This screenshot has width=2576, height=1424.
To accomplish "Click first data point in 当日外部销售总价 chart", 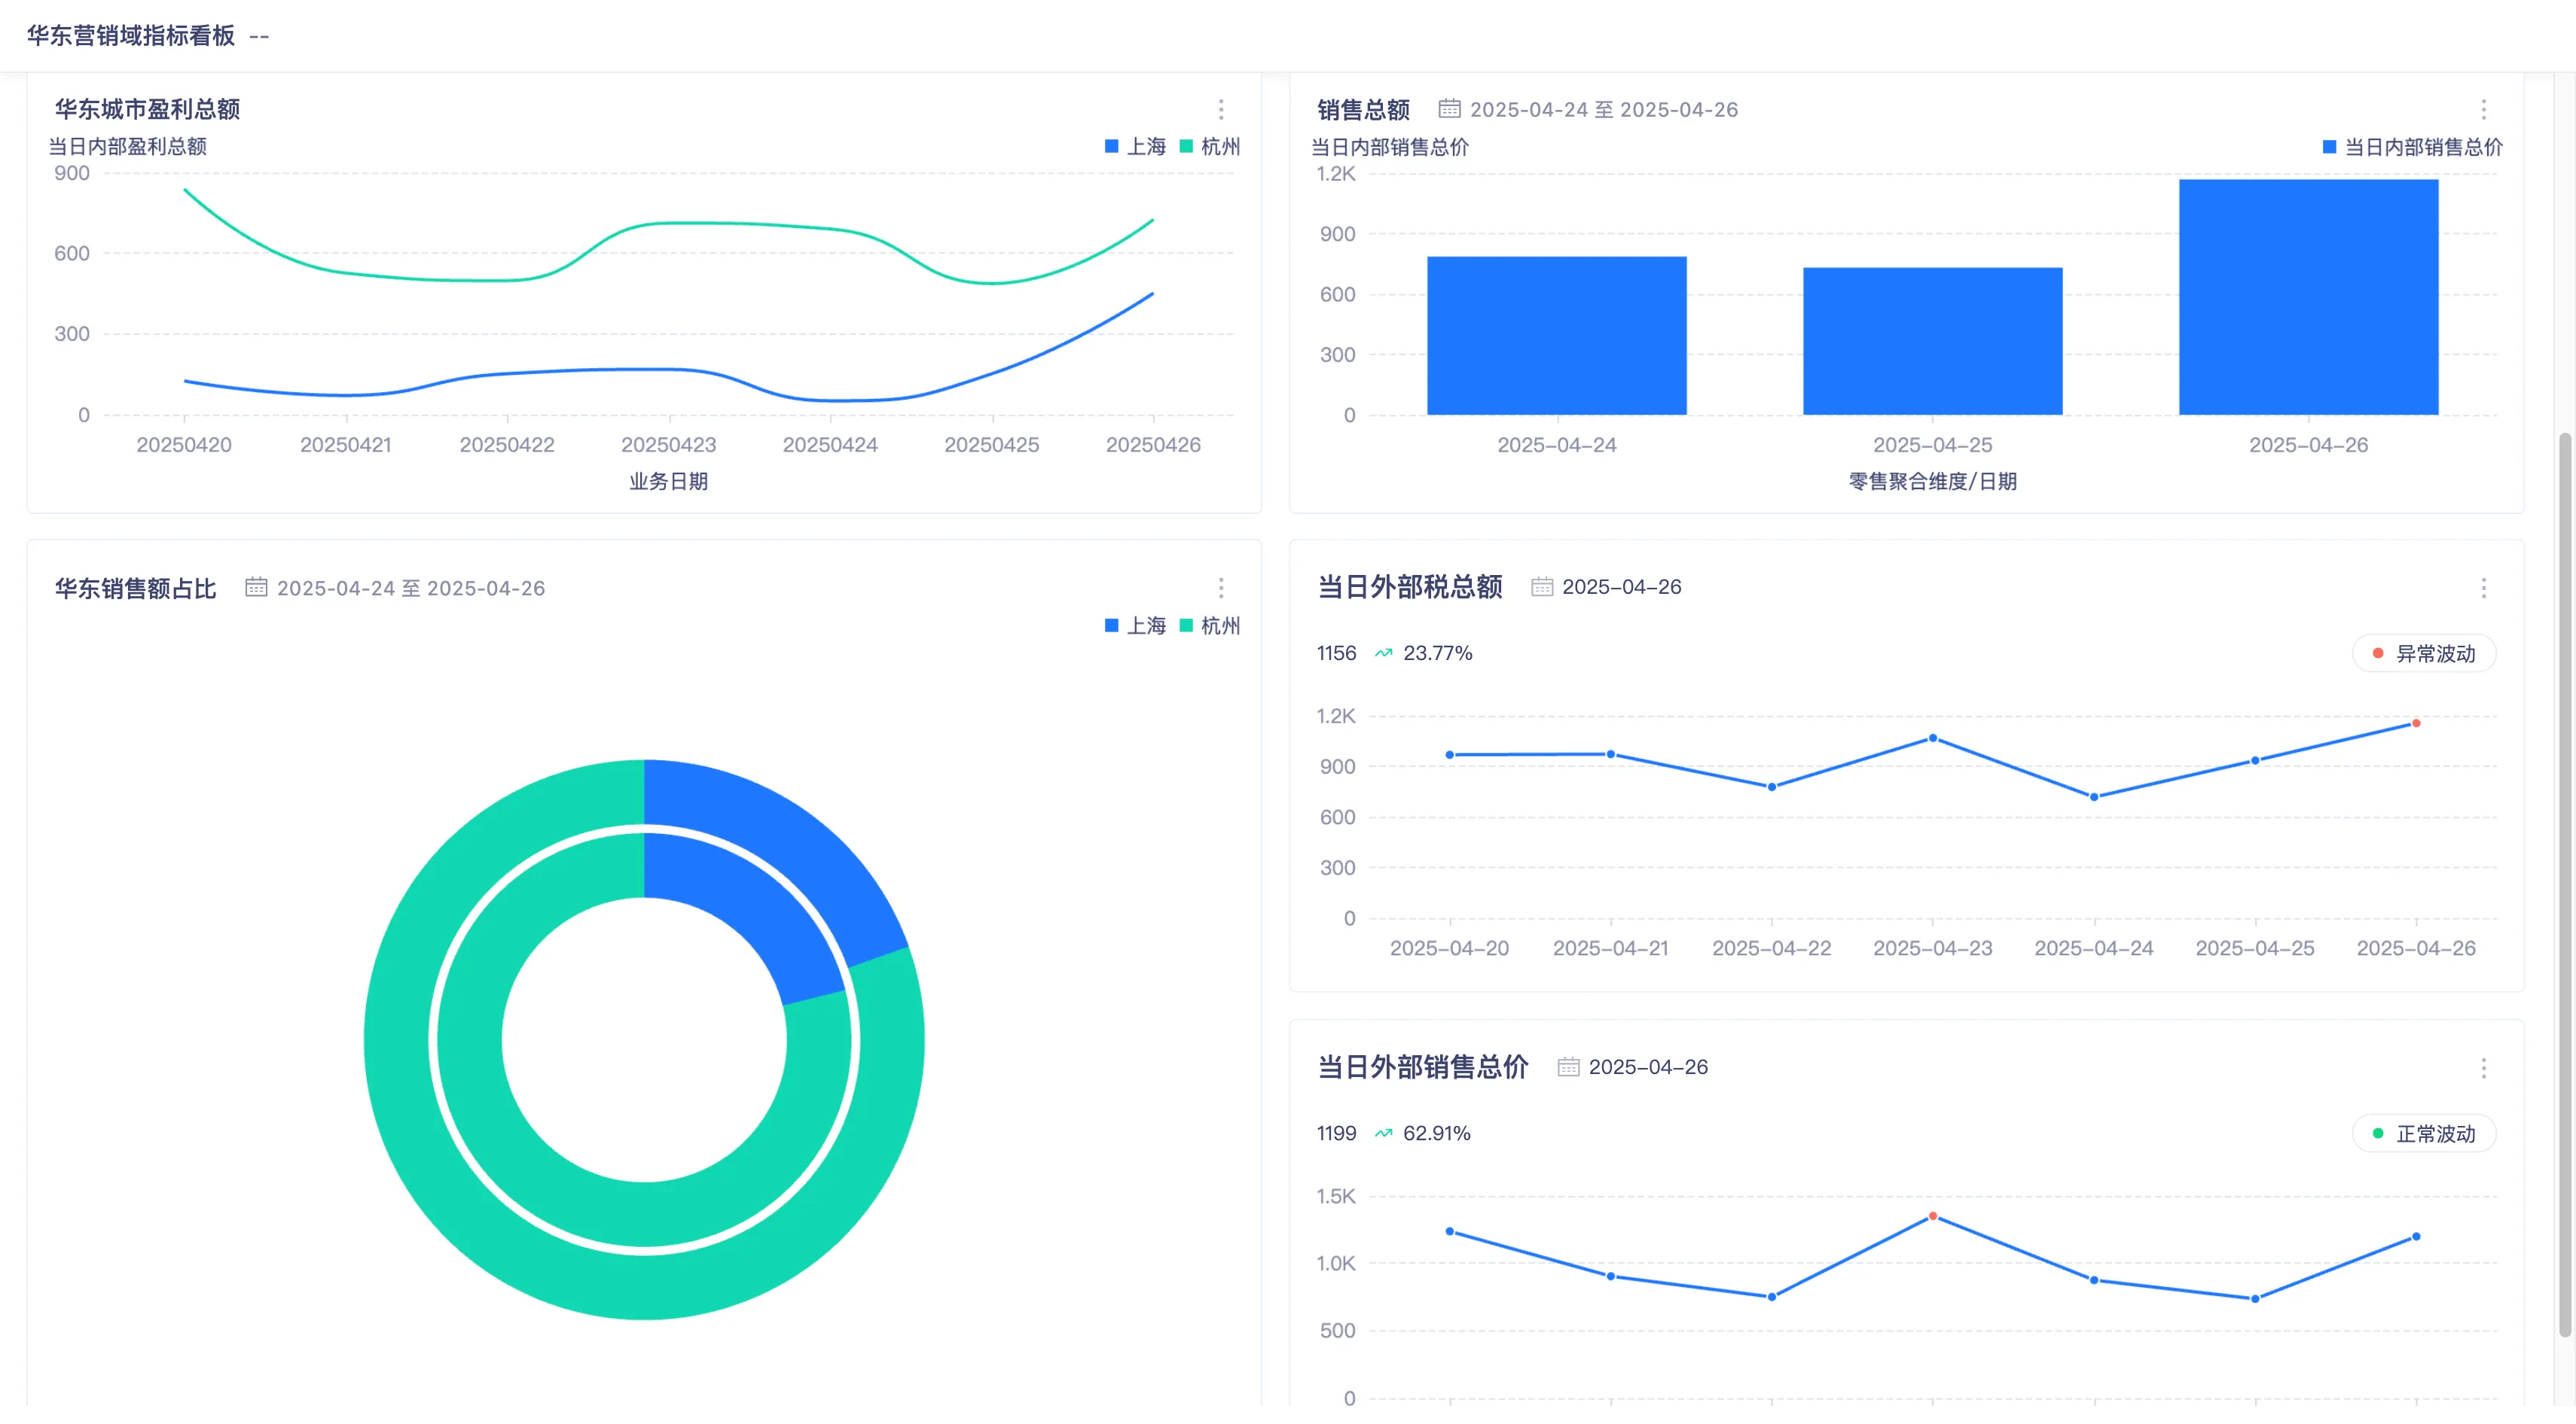I will point(1449,1231).
